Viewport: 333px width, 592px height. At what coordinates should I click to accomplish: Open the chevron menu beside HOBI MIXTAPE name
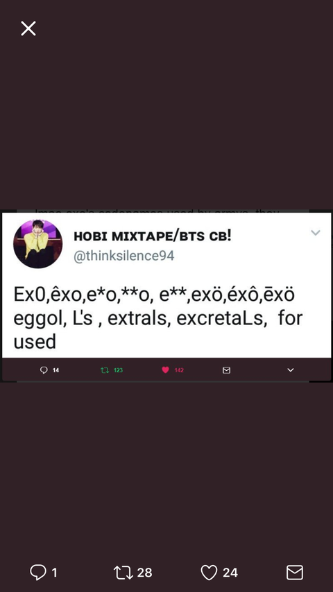point(316,233)
